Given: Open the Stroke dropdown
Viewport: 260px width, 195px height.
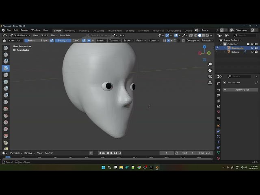Looking at the screenshot, I should [128, 41].
